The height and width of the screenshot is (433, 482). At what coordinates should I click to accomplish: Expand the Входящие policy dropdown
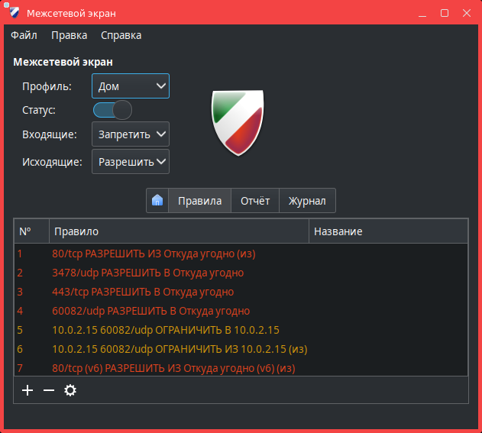(x=131, y=134)
